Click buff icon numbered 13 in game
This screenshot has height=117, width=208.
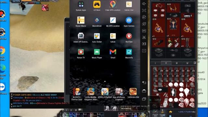(45, 7)
